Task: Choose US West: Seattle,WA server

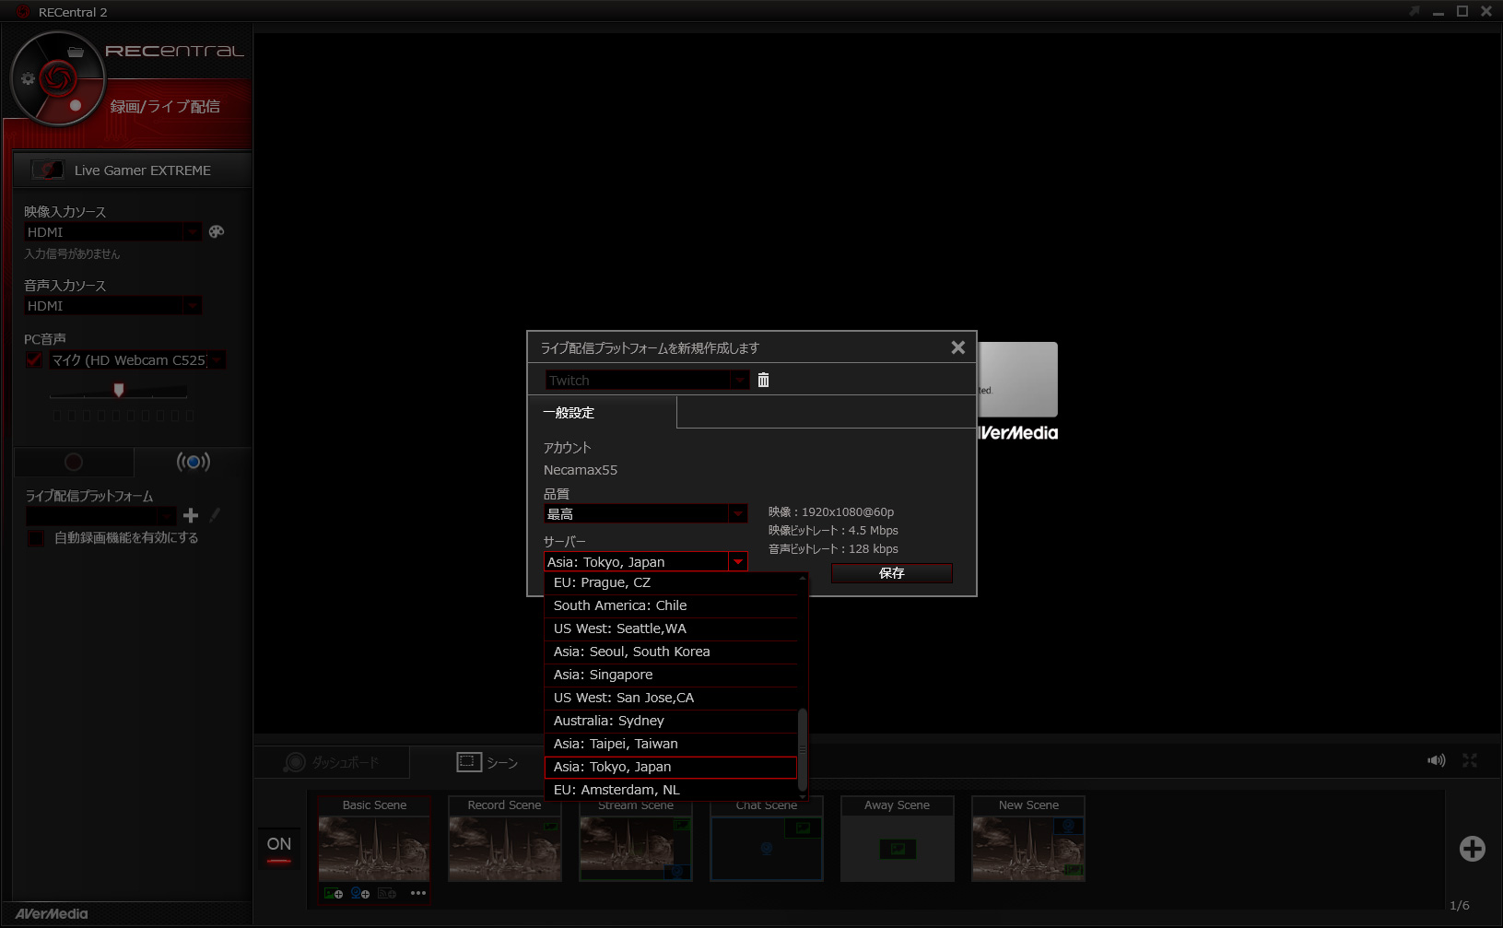Action: tap(671, 628)
